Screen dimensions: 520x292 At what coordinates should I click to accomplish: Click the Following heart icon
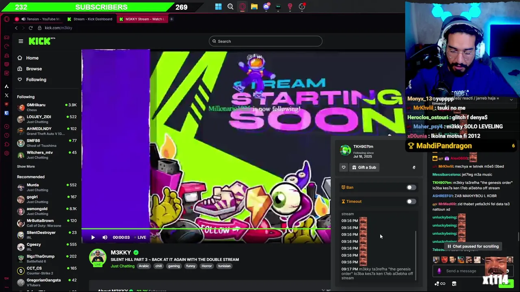[x=19, y=79]
